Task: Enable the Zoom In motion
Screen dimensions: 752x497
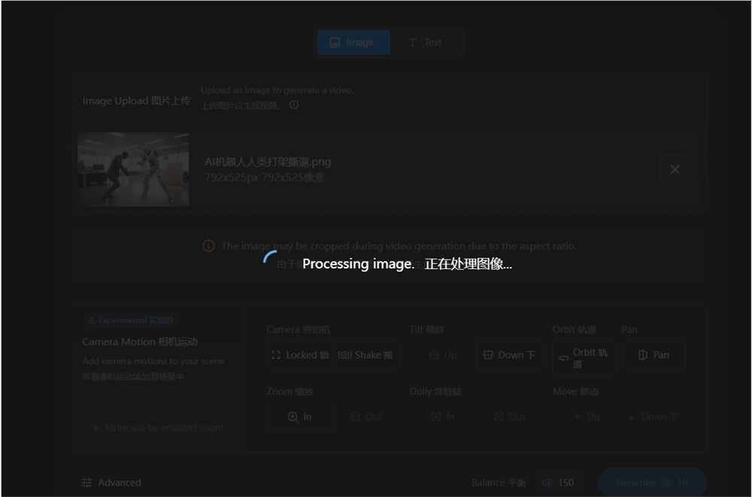Action: tap(299, 416)
